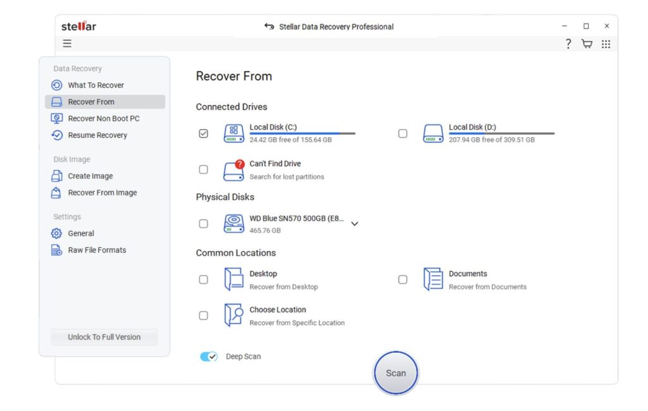Click "Recover from Specific Location" text

297,322
